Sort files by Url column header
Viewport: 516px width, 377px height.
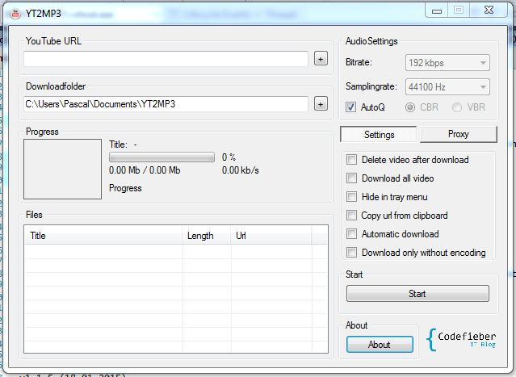click(x=271, y=236)
